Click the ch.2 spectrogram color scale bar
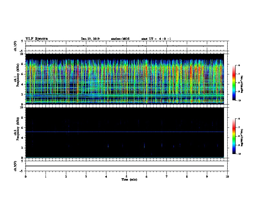This screenshot has height=198, width=256. point(234,136)
